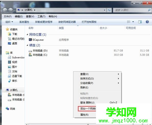
Task: Open the 帮助(H) menu
Action: (x=53, y=17)
